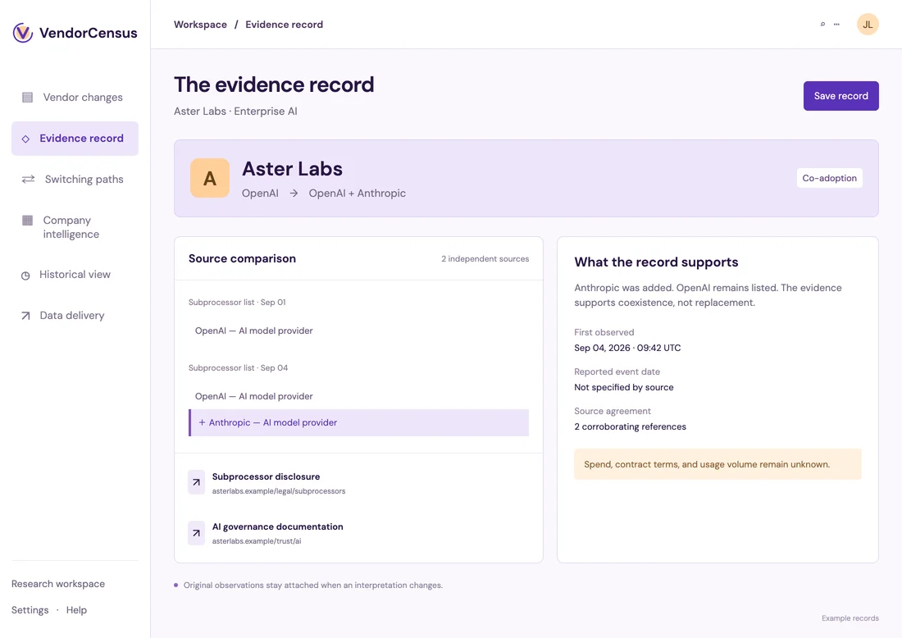The width and height of the screenshot is (902, 638).
Task: Click the Vendor changes sidebar icon
Action: (27, 98)
